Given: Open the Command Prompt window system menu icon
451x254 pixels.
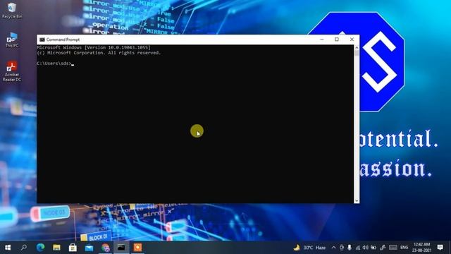Looking at the screenshot, I should click(x=42, y=40).
